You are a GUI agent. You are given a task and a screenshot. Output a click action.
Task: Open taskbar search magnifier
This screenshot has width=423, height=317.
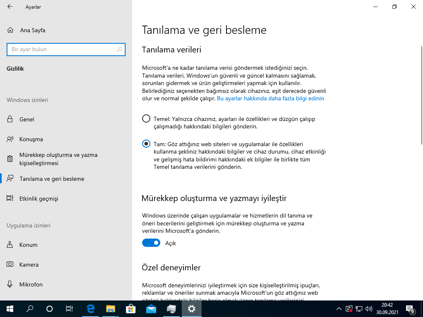(x=30, y=309)
